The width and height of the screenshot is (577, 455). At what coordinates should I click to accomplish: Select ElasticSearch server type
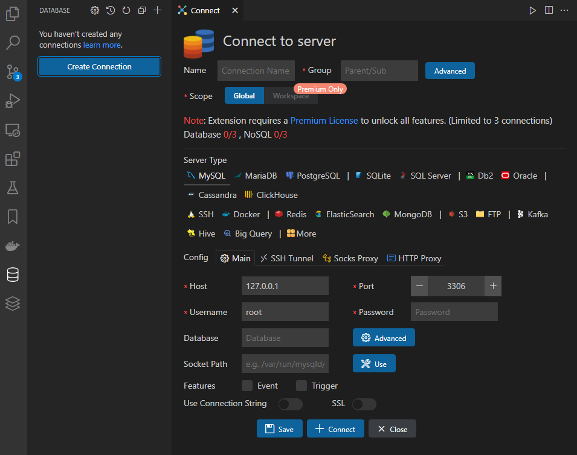pos(344,214)
